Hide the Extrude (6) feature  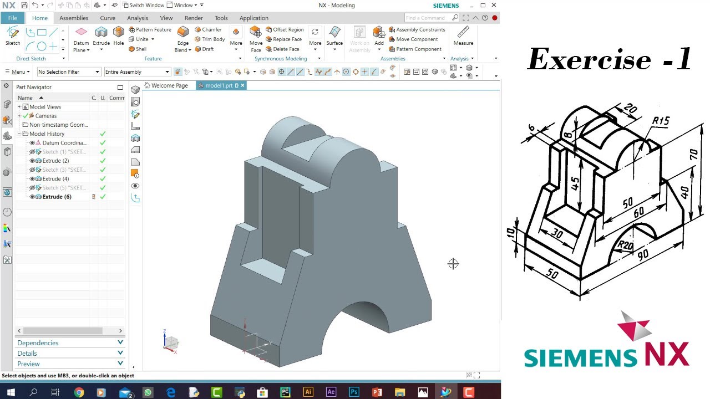tap(32, 197)
